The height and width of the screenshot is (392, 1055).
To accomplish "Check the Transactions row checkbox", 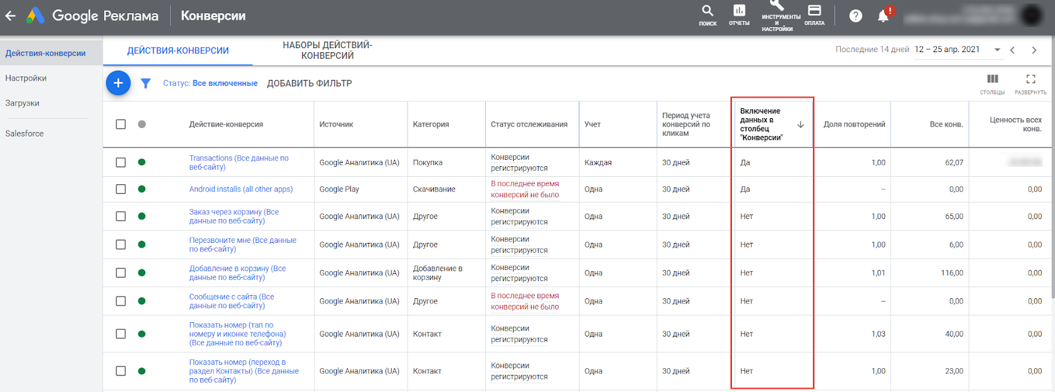I will [121, 162].
